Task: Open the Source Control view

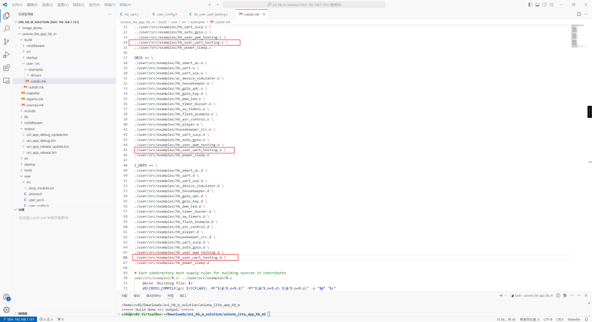Action: coord(7,42)
